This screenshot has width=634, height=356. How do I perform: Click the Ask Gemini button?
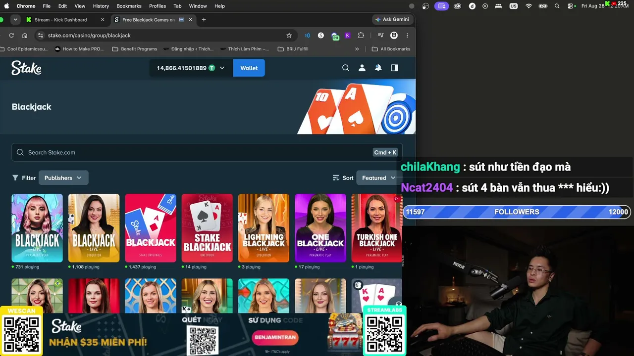coord(392,20)
